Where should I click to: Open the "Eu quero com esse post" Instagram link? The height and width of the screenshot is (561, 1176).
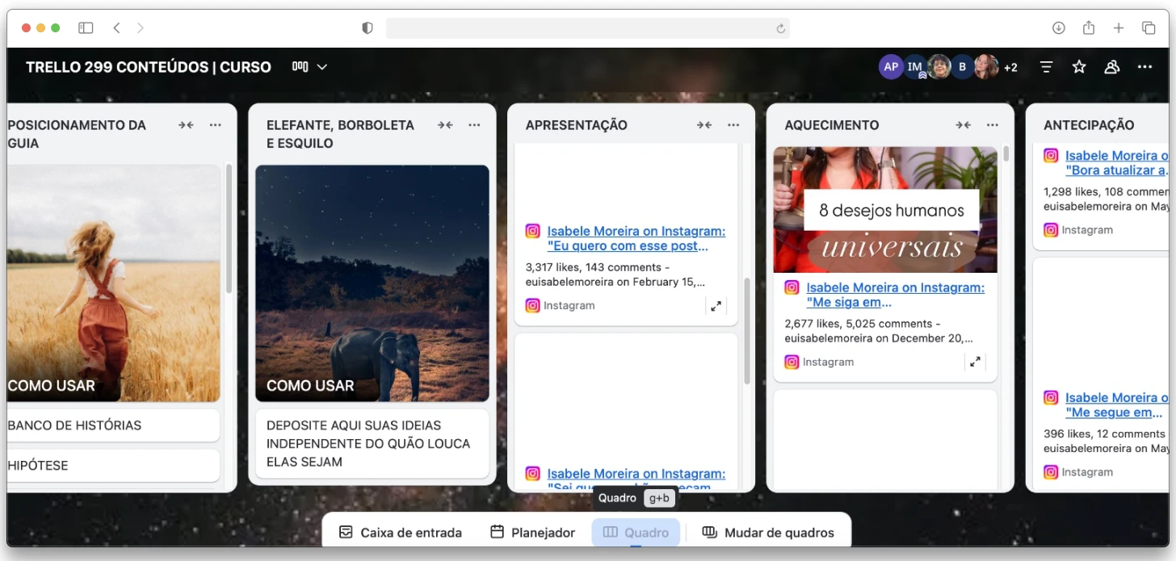click(x=636, y=239)
